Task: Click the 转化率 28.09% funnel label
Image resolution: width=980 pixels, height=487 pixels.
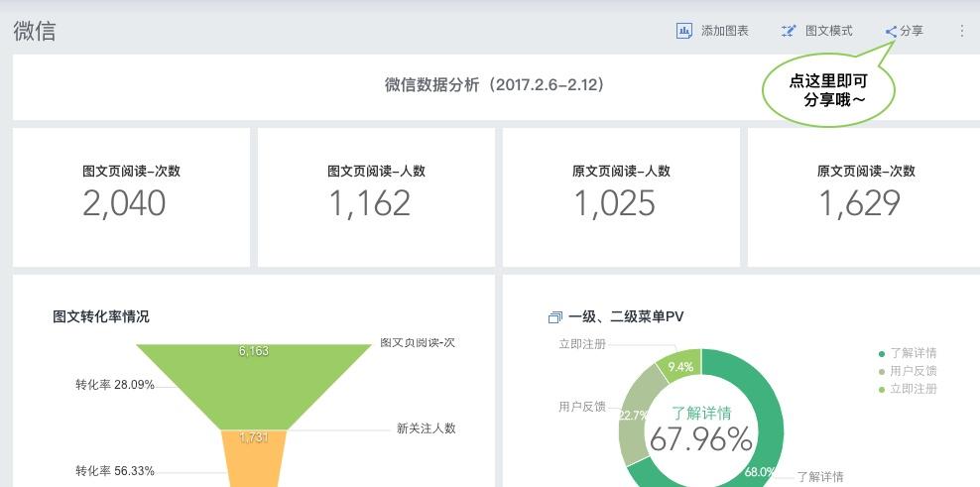Action: (115, 385)
